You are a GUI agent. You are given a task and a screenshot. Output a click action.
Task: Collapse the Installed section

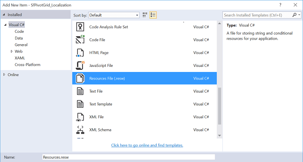[4, 15]
